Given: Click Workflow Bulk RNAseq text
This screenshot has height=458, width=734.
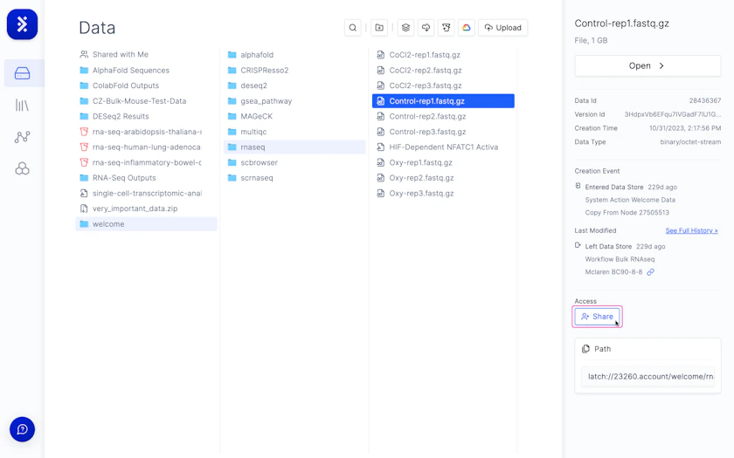Looking at the screenshot, I should 620,259.
